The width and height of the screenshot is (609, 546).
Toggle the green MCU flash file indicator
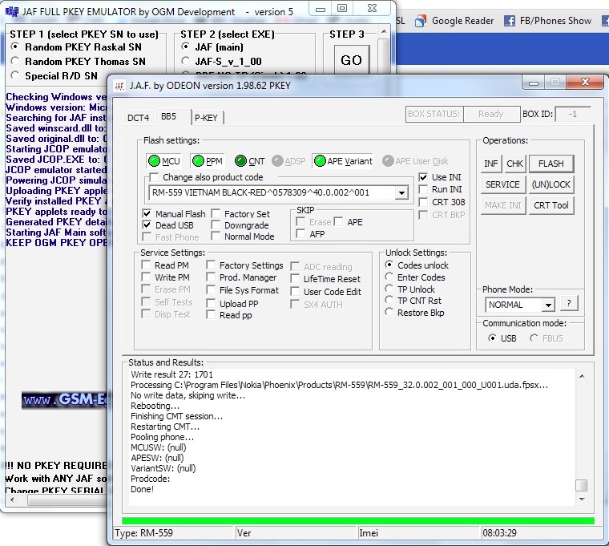coord(155,161)
